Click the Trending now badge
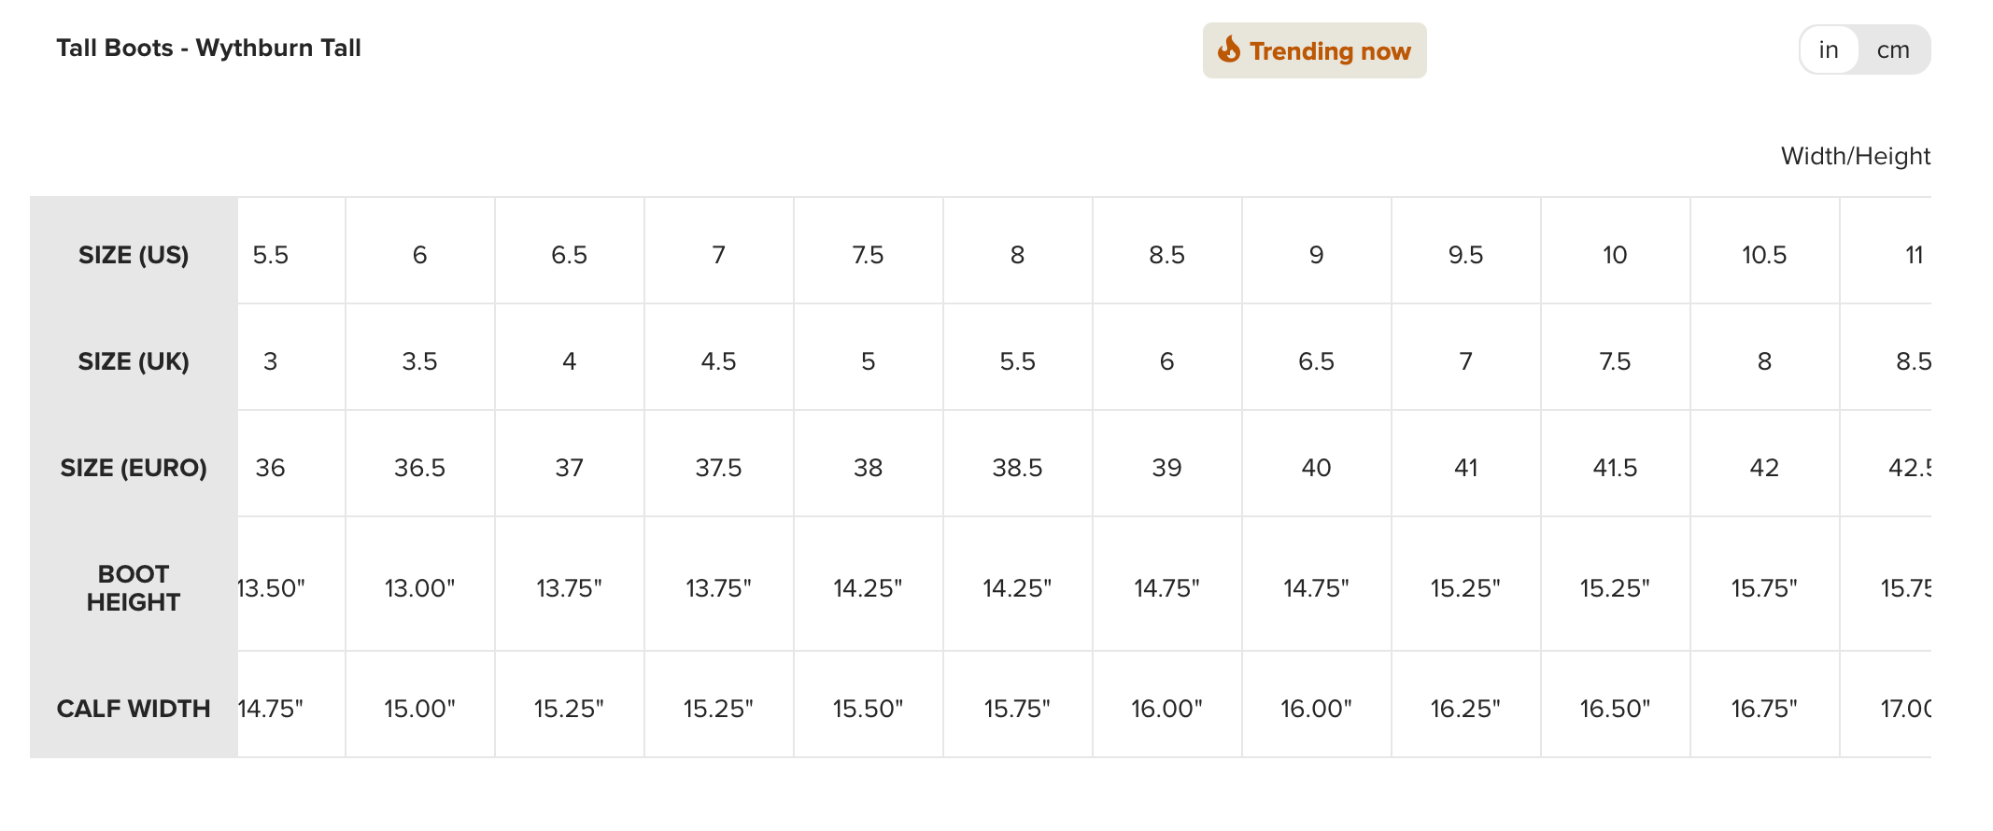 click(x=1314, y=50)
